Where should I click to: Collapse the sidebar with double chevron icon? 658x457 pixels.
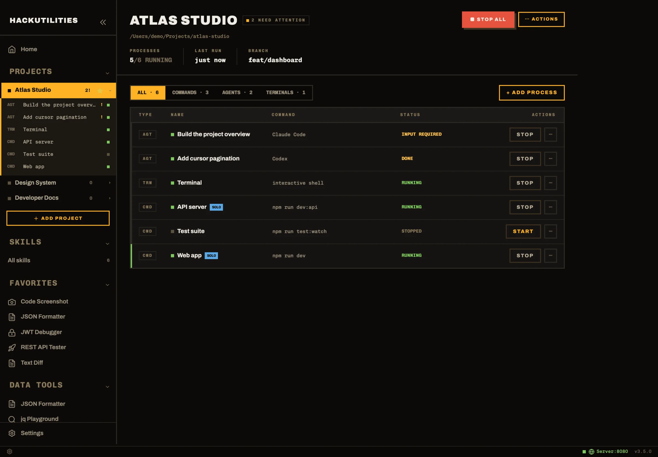tap(103, 22)
